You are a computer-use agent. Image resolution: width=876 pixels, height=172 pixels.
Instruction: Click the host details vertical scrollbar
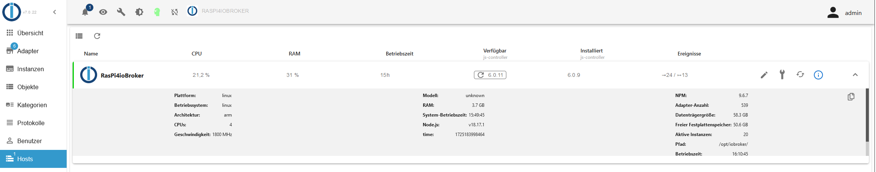coord(867,115)
